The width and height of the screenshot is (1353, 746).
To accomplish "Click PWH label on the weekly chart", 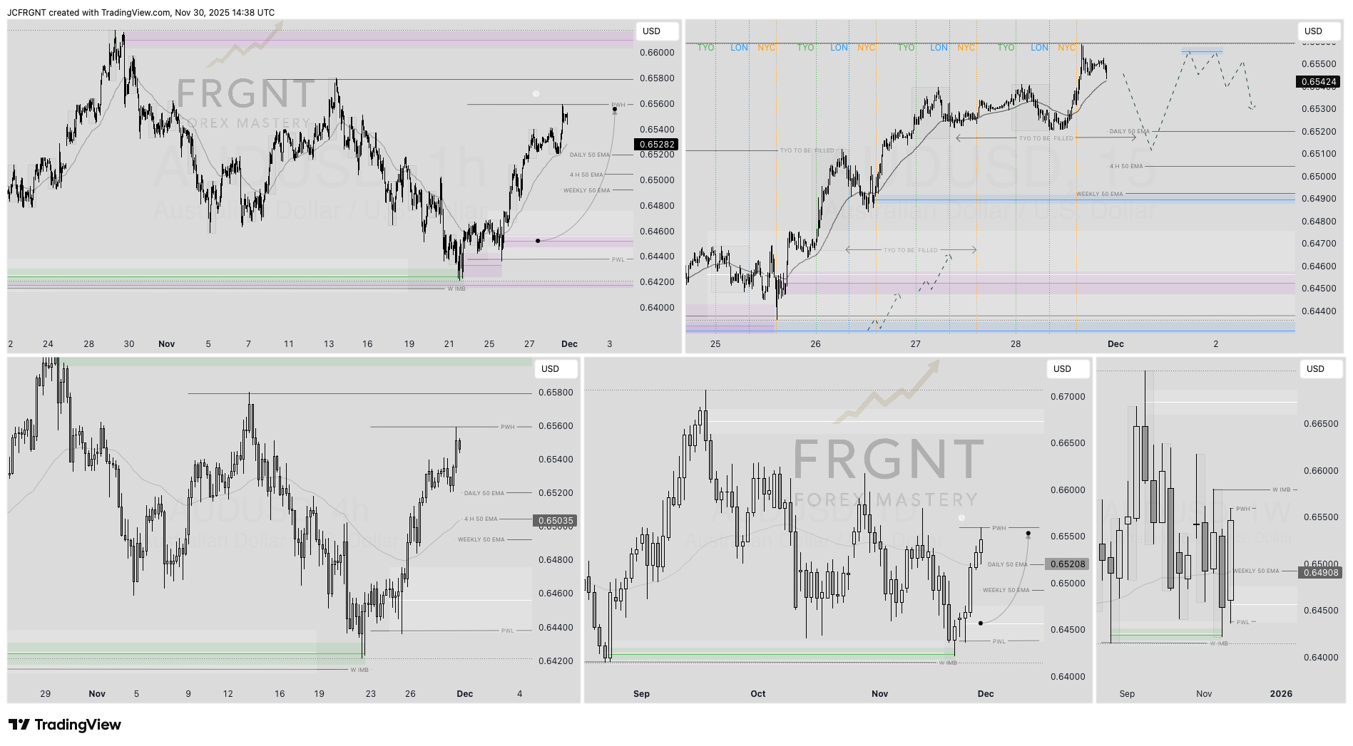I will (x=1243, y=509).
